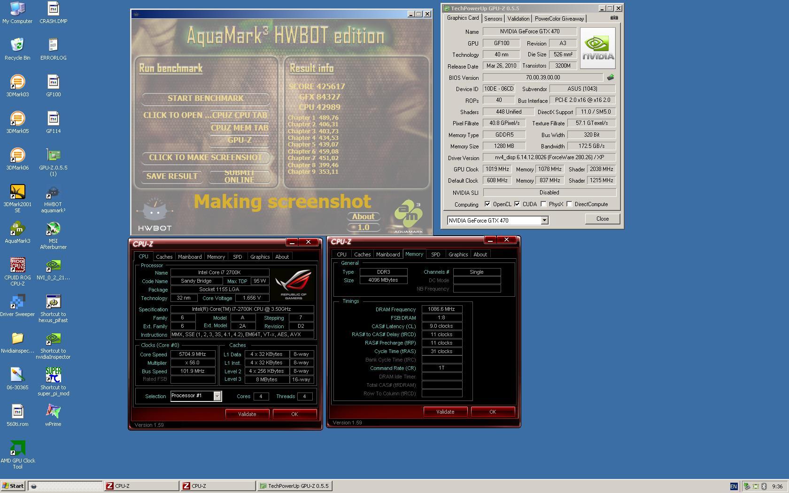Toggle the CUDA checkbox

[x=517, y=204]
